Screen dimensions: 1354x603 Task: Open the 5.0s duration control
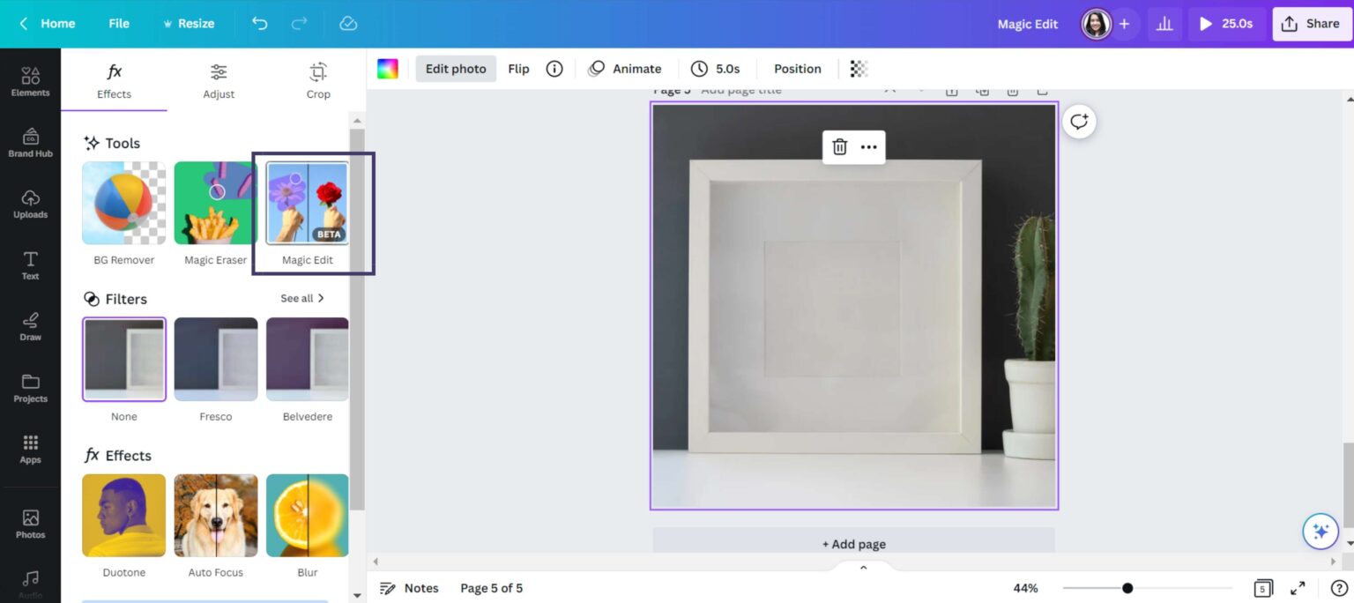pyautogui.click(x=717, y=68)
